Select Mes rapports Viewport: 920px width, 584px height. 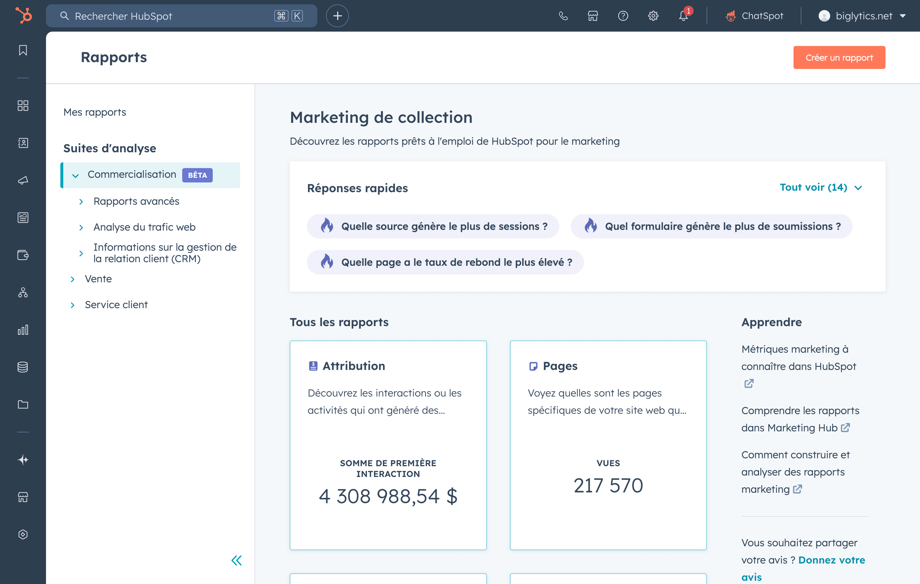pyautogui.click(x=95, y=112)
